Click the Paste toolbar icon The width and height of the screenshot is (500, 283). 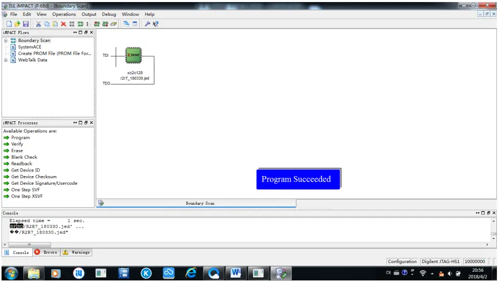[x=55, y=24]
